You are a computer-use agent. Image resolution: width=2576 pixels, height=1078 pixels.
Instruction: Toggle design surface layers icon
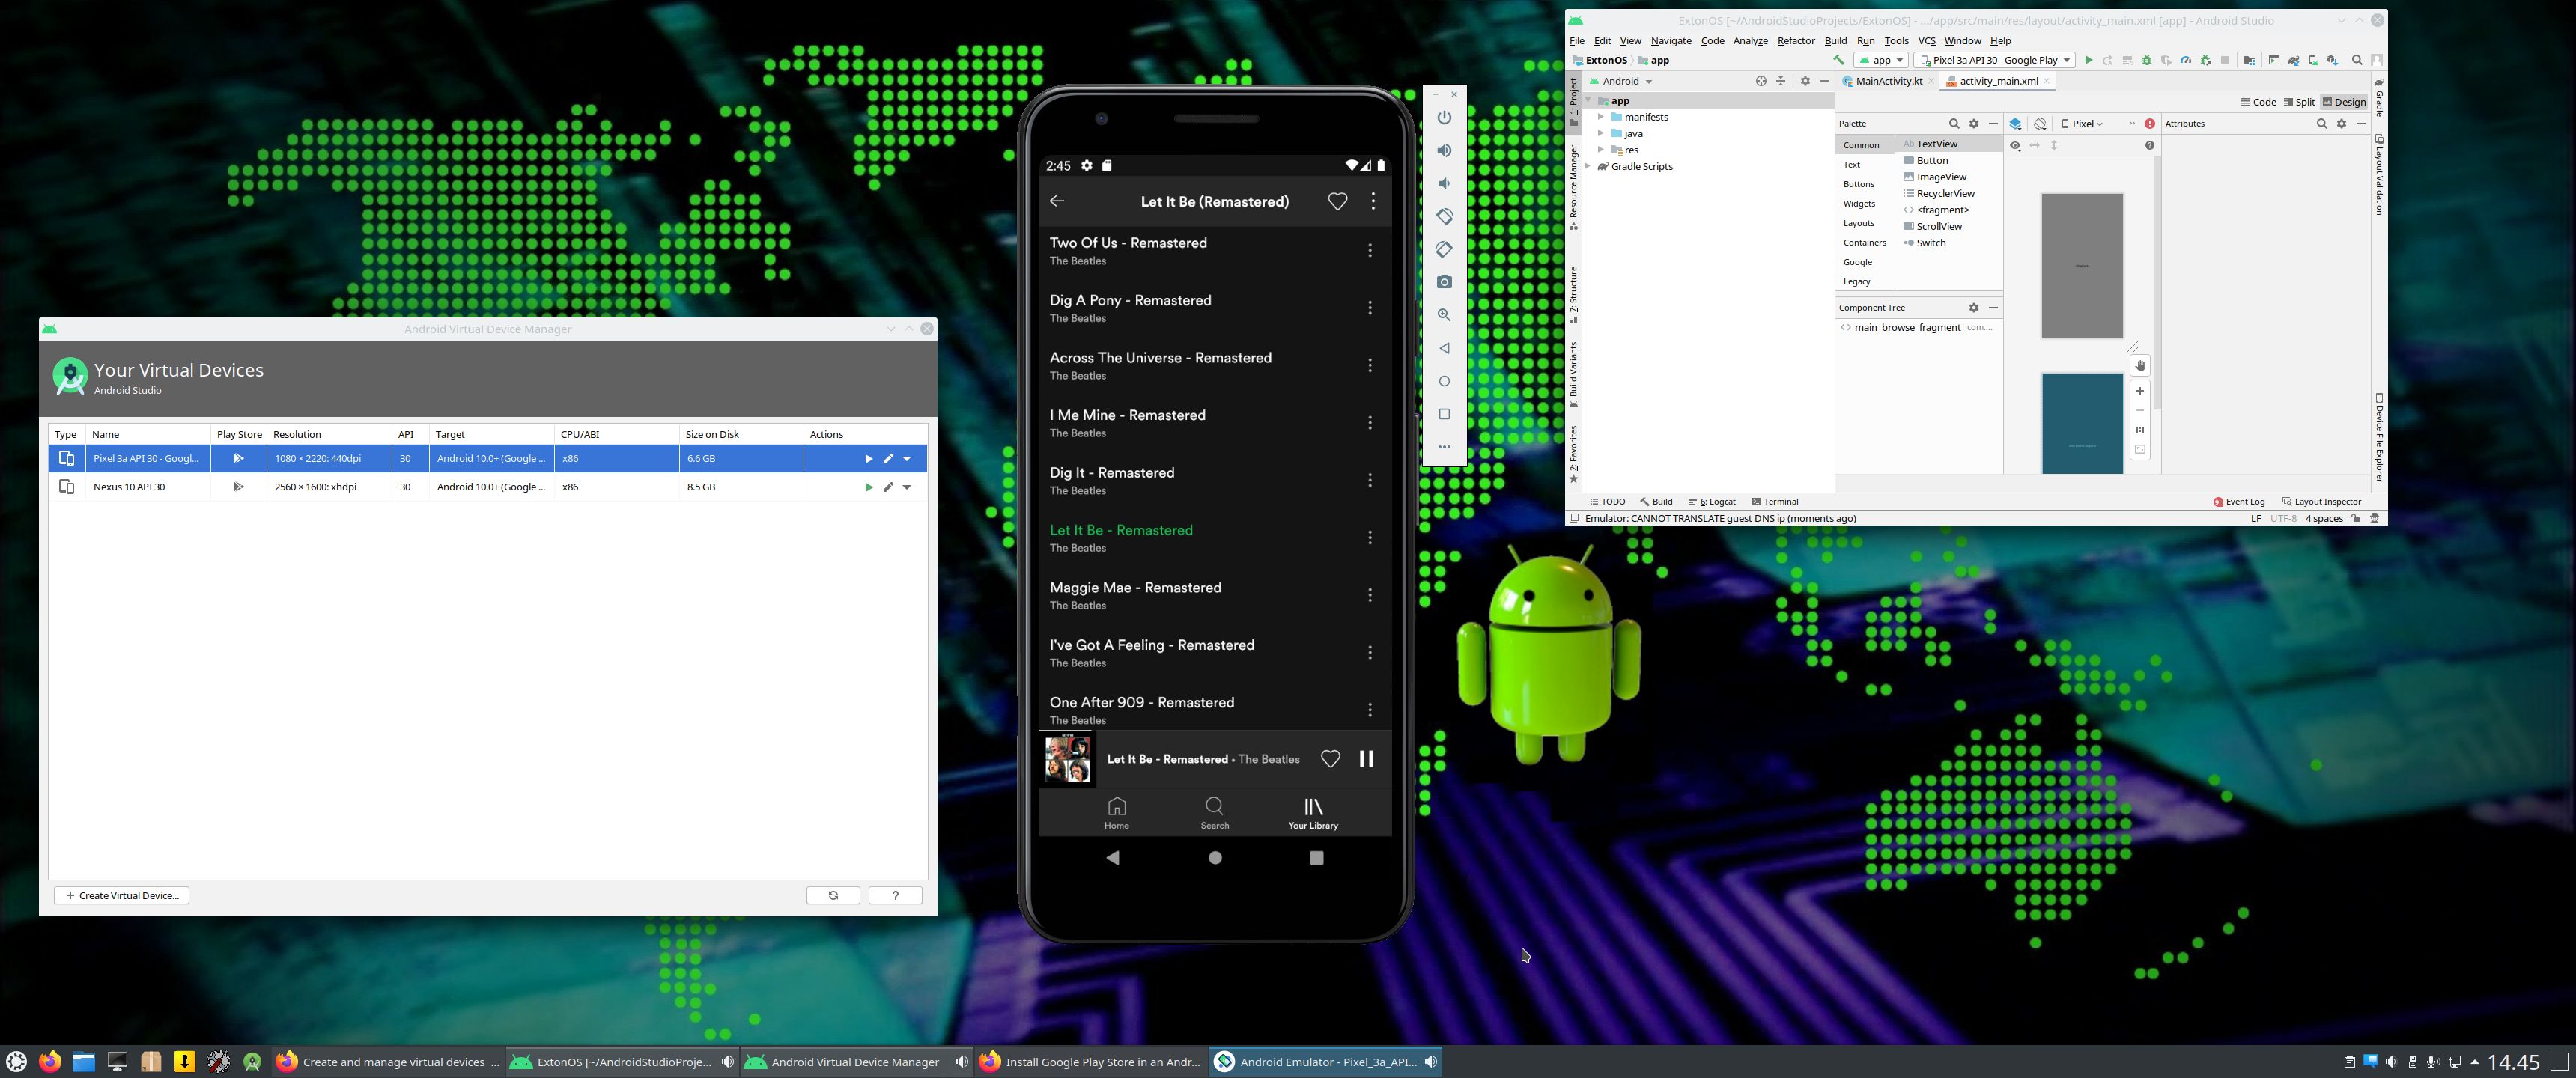point(2016,124)
